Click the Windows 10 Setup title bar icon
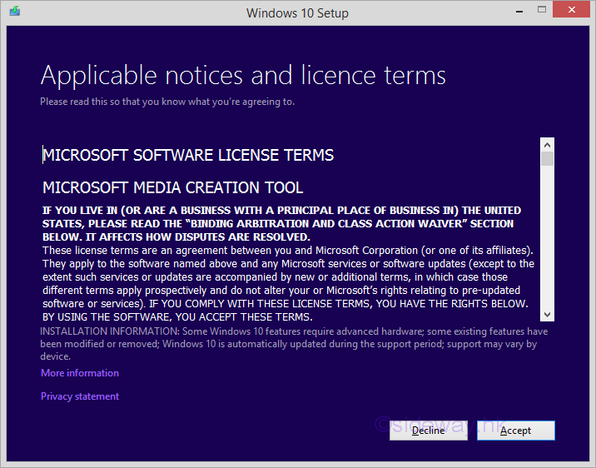 [14, 12]
